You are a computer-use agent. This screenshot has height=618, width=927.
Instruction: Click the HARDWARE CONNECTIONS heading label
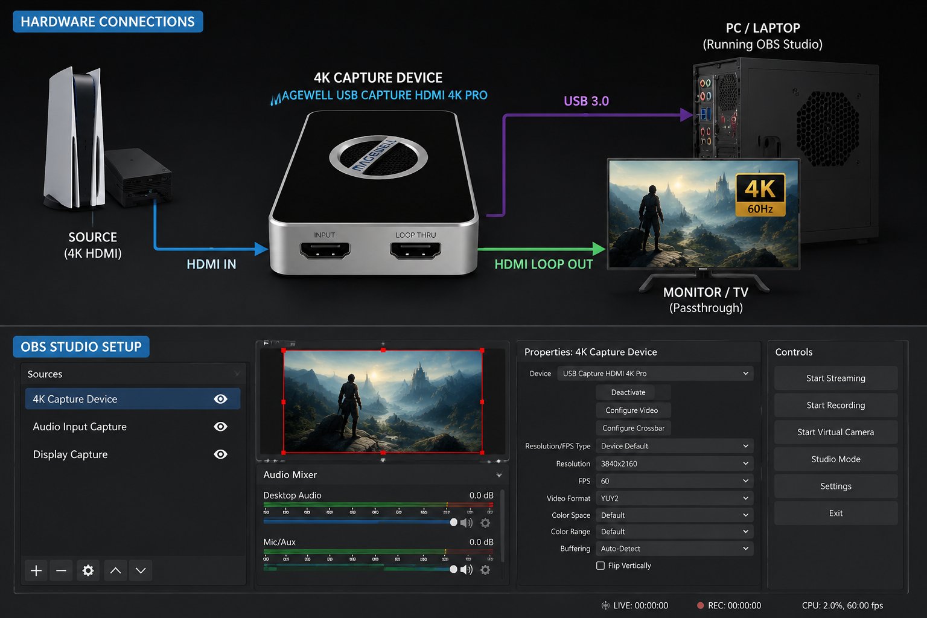click(108, 22)
